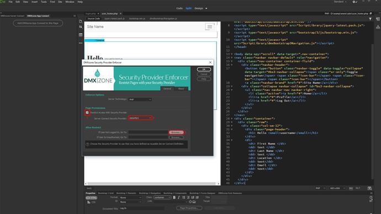This screenshot has height=214, width=381.
Task: Open the Insert menu
Action: point(34,2)
